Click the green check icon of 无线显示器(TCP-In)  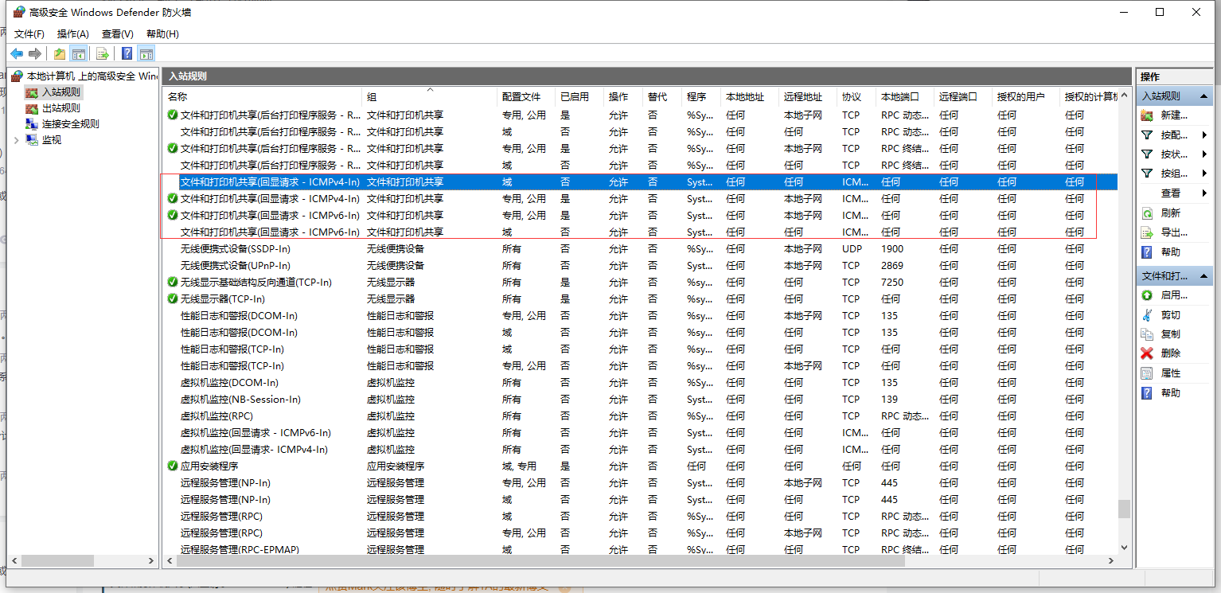(173, 299)
